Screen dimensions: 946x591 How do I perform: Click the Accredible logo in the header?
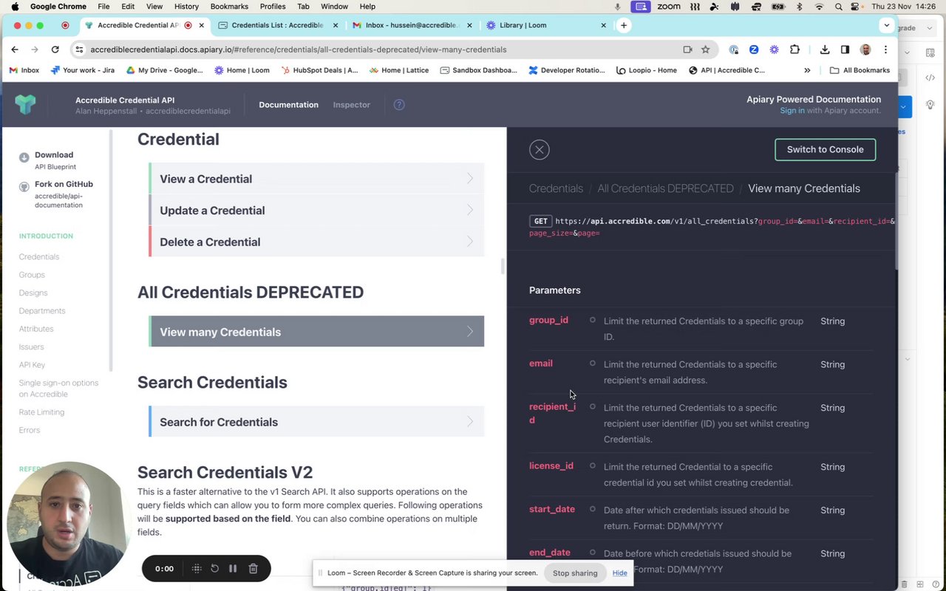point(25,104)
